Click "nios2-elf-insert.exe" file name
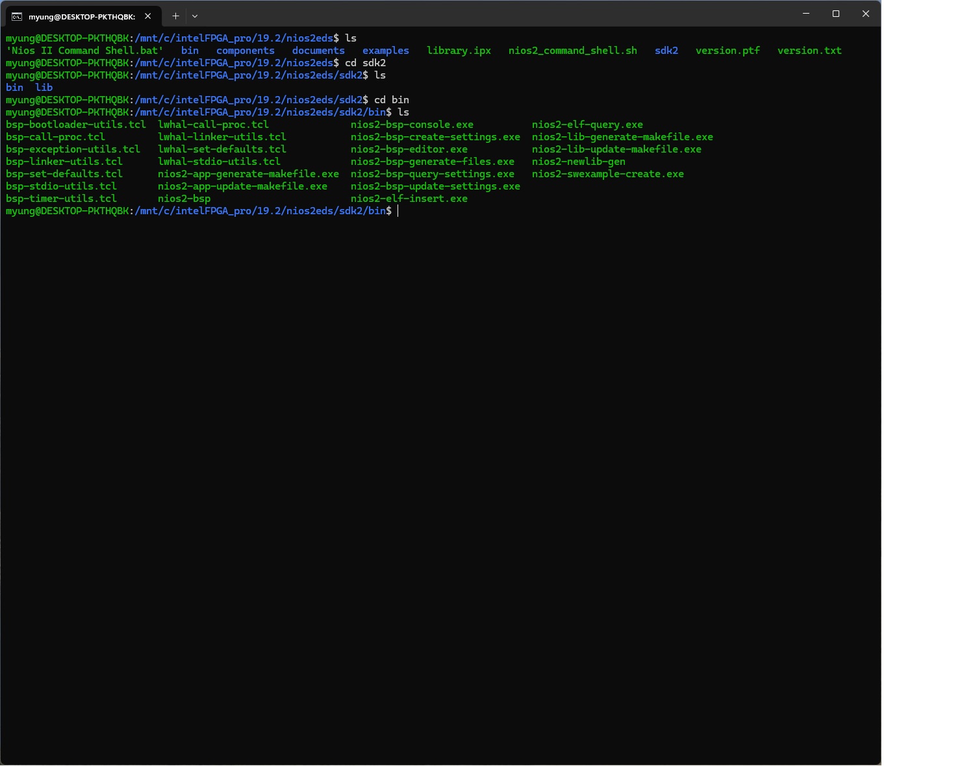Viewport: 973px width, 766px height. (x=409, y=199)
